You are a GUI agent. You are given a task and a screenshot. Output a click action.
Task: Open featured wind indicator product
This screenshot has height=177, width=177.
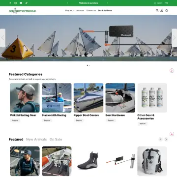coord(120,161)
